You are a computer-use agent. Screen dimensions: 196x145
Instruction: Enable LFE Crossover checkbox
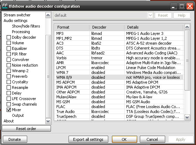(9, 99)
